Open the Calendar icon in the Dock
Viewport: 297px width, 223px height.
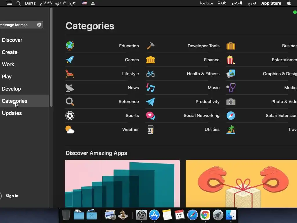tap(180, 215)
